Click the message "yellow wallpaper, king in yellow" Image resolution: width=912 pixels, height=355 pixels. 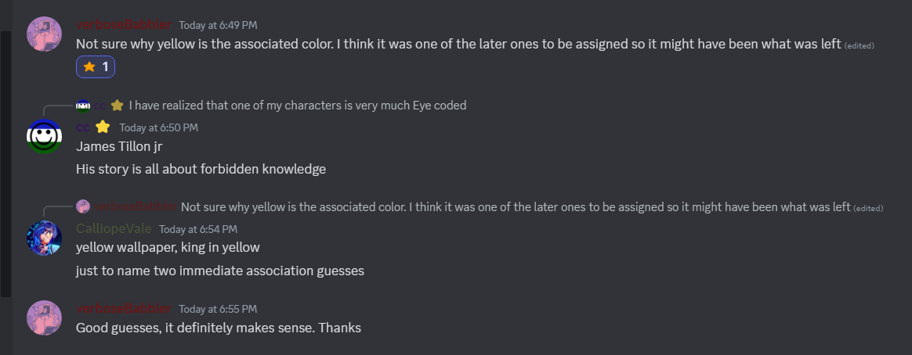(168, 248)
